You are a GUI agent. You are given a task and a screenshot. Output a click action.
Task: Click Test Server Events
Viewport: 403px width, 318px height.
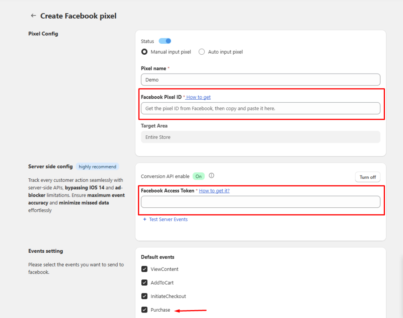[168, 219]
